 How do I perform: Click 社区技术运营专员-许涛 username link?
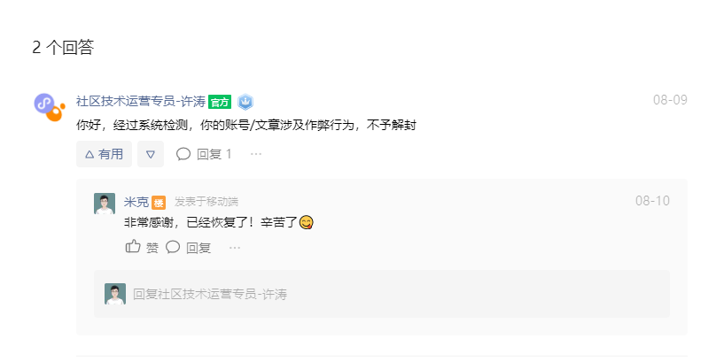(141, 101)
